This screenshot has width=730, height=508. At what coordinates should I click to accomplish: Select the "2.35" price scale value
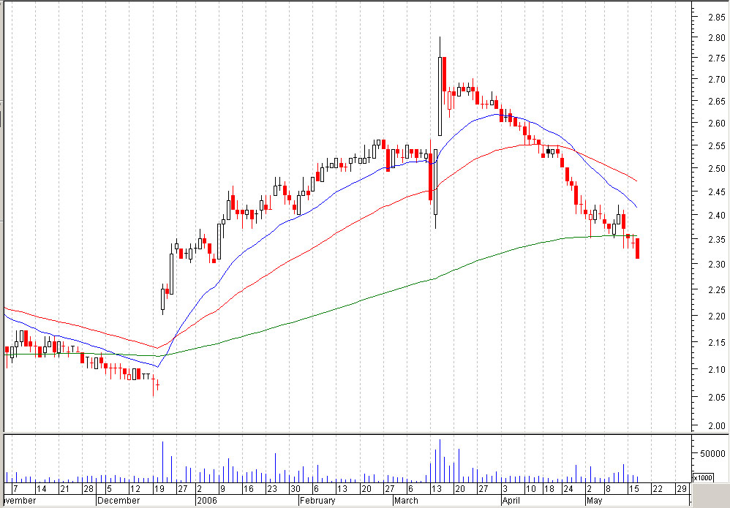(717, 240)
